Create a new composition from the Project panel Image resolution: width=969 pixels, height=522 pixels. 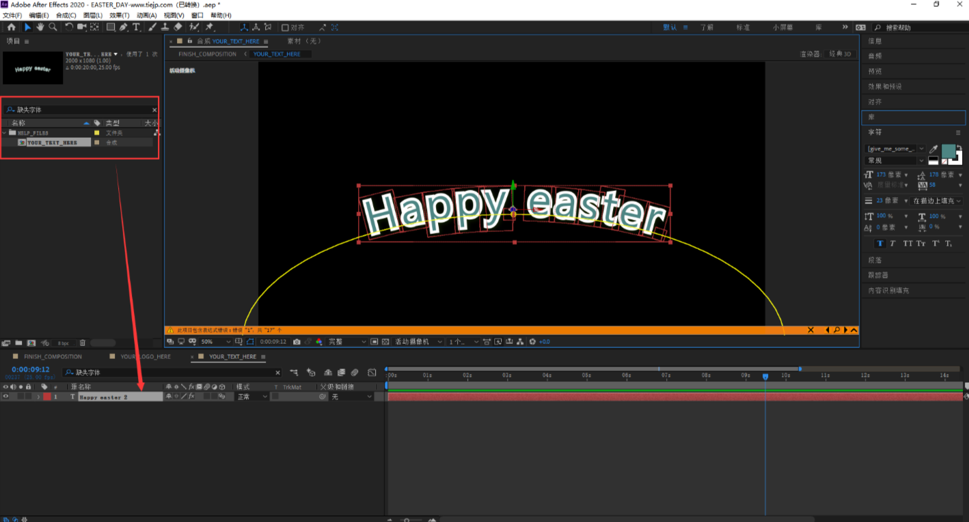tap(32, 343)
